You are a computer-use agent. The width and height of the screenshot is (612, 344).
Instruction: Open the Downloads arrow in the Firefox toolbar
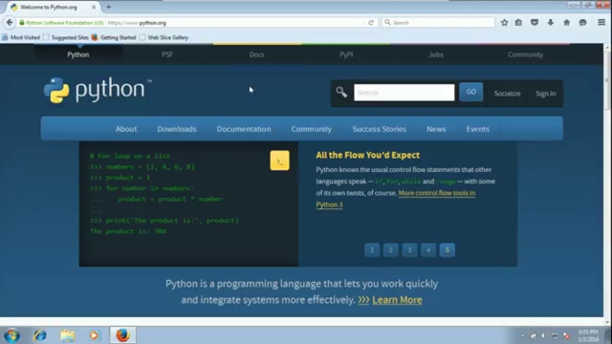551,22
